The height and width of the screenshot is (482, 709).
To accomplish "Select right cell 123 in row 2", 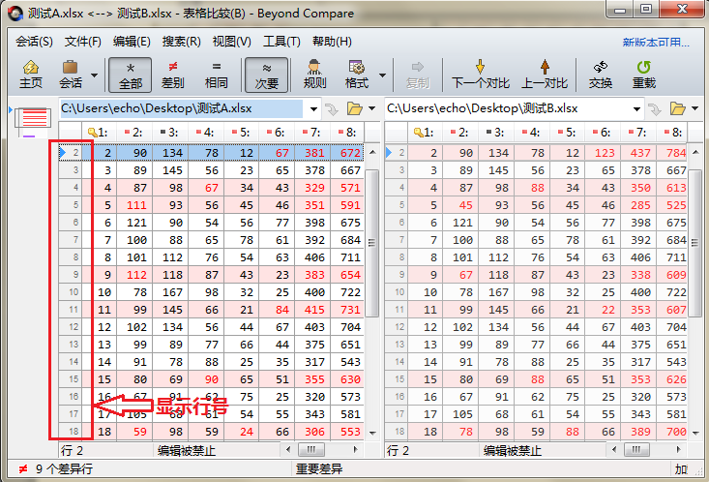I will (604, 153).
